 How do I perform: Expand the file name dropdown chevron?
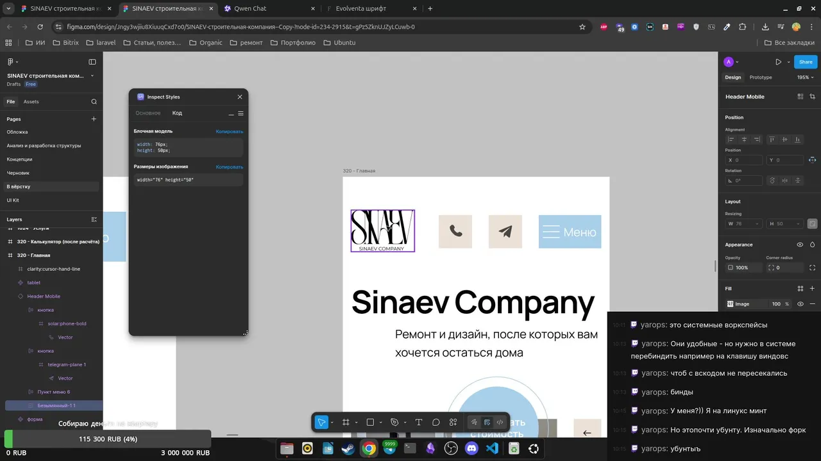point(92,76)
